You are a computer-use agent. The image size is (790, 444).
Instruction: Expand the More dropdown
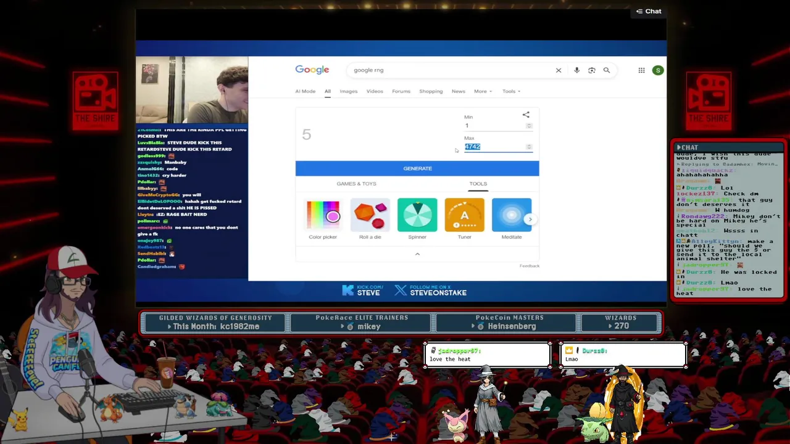[x=483, y=91]
